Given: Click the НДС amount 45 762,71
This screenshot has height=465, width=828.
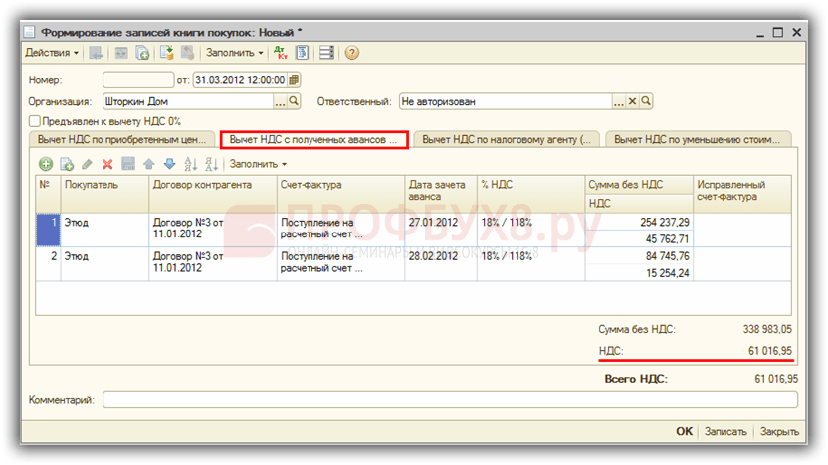Looking at the screenshot, I should pos(639,238).
